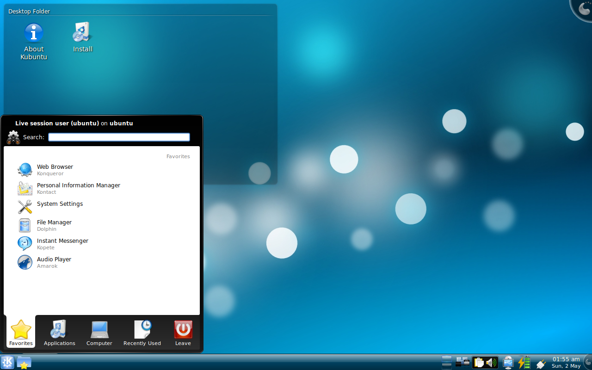Viewport: 592px width, 370px height.
Task: Open the virtual desktop pager
Action: 446,362
